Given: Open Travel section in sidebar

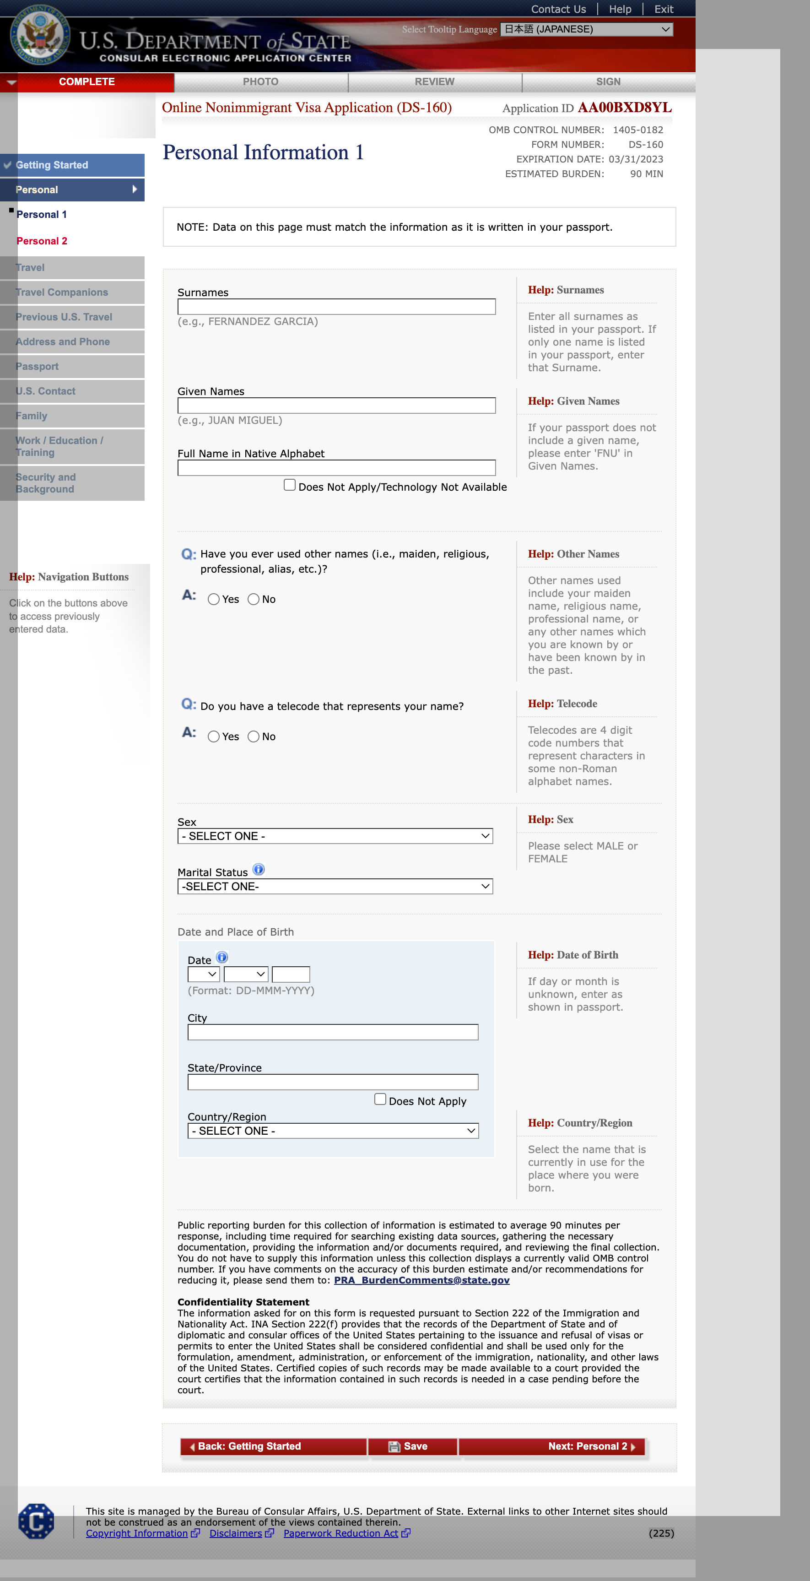Looking at the screenshot, I should (72, 268).
